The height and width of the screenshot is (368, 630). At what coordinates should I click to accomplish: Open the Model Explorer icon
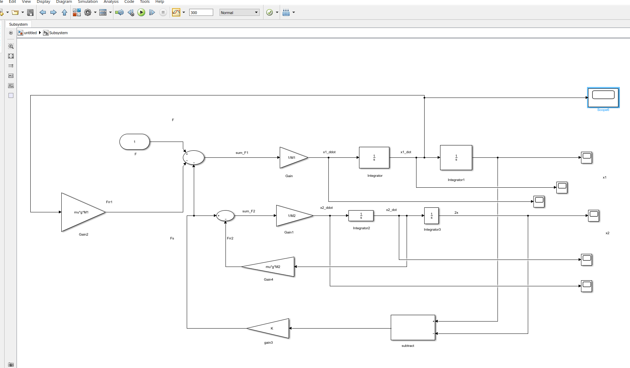pos(103,13)
